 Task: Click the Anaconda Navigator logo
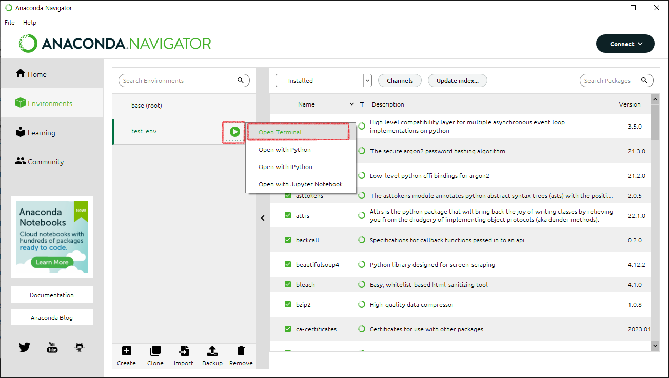[x=115, y=44]
